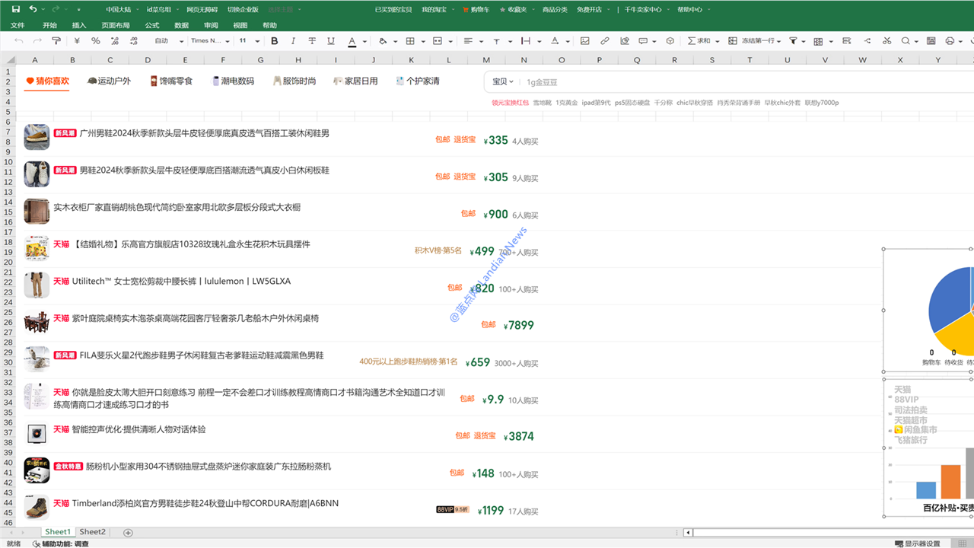Click the fill color bucket icon
The image size is (974, 548).
(x=383, y=41)
